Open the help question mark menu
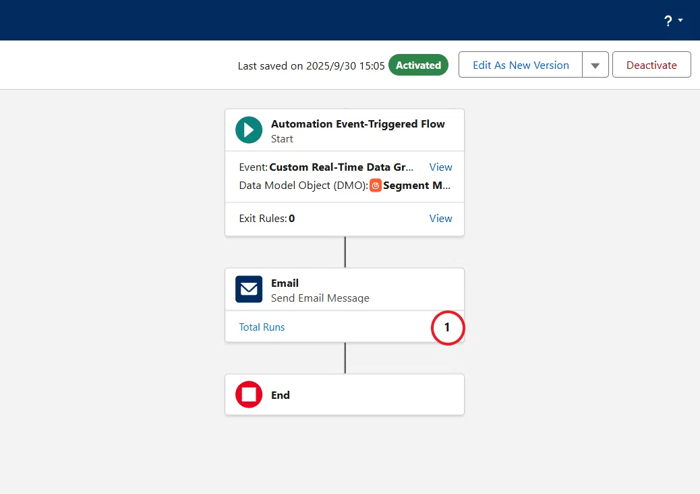700x494 pixels. coord(673,20)
